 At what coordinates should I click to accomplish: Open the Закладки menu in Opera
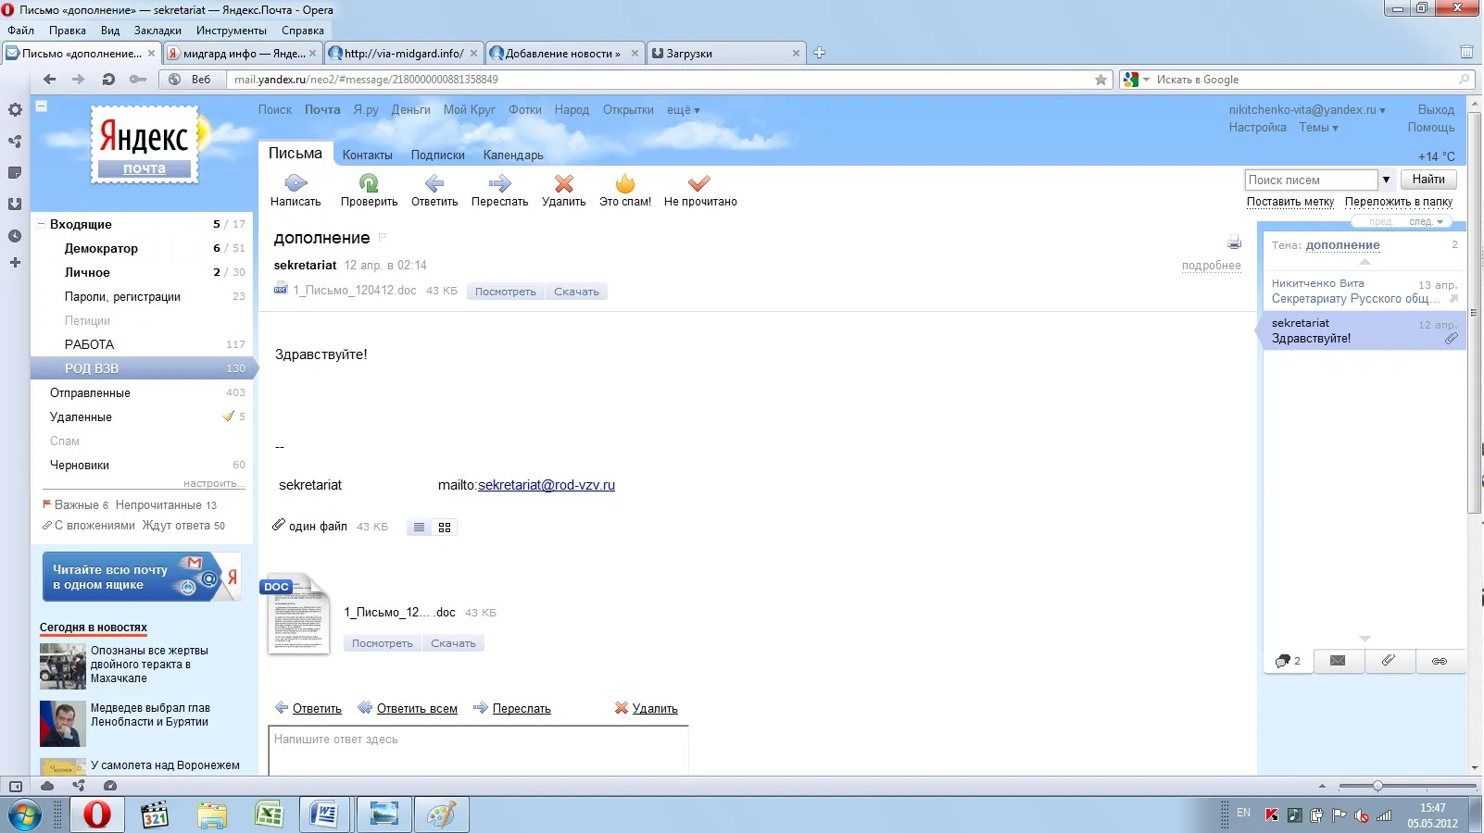157,31
